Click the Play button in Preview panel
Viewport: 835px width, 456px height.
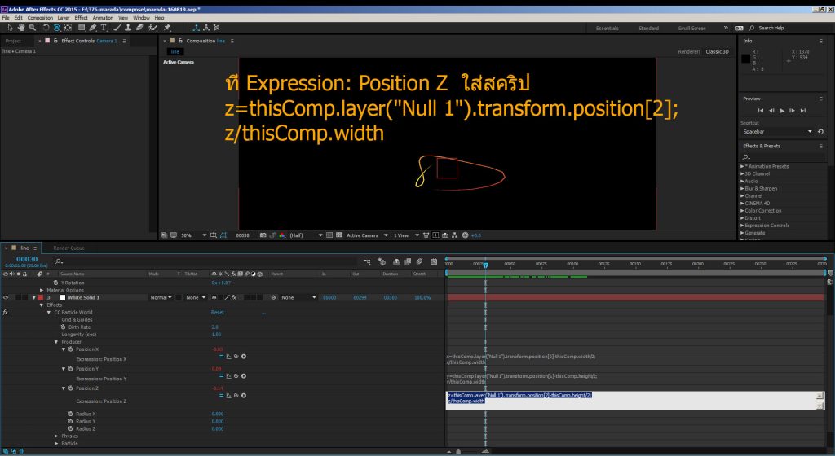[x=781, y=110]
